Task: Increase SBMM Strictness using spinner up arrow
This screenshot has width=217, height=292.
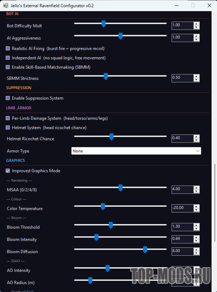Action: [x=196, y=76]
